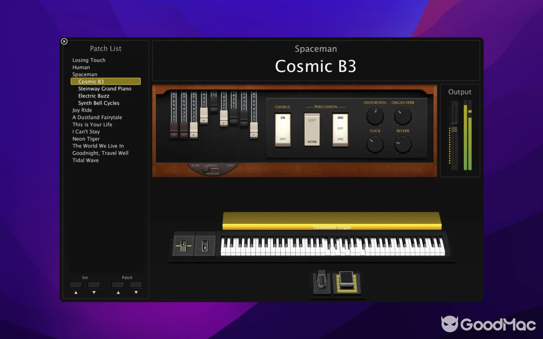Select the Synth Bell Cycles patch
Viewport: 543px width, 339px height.
(x=98, y=103)
